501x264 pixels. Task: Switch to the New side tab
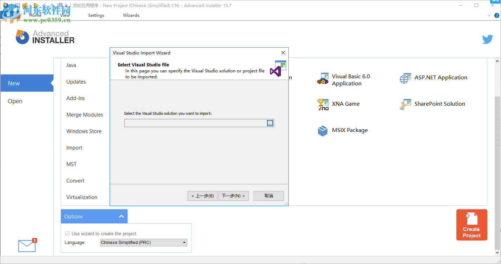[x=27, y=83]
